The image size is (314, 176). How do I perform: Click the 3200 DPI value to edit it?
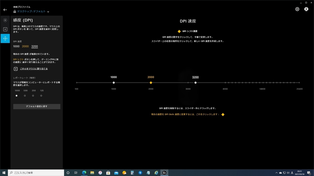click(195, 77)
